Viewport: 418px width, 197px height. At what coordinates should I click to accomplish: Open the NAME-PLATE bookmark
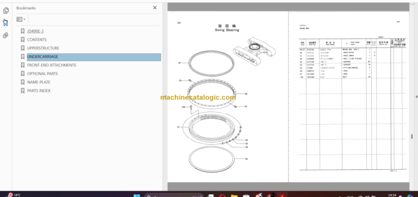pos(39,82)
